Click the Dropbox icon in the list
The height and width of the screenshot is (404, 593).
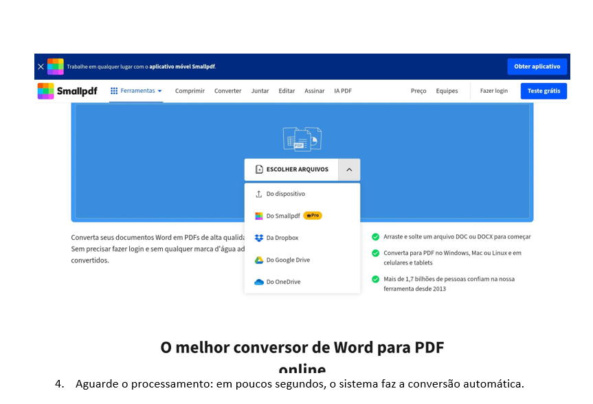(259, 238)
